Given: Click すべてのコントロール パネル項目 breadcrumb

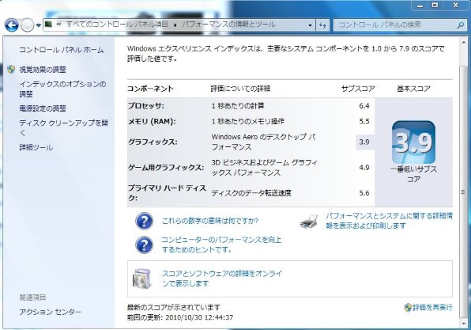Looking at the screenshot, I should pos(117,25).
